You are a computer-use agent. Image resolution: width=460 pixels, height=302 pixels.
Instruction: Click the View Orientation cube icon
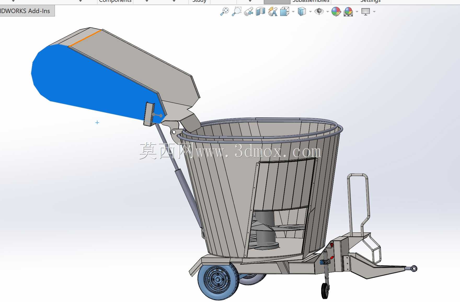pyautogui.click(x=285, y=12)
